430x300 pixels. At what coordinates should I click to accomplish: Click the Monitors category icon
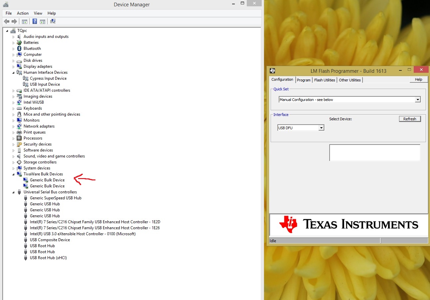(x=19, y=120)
